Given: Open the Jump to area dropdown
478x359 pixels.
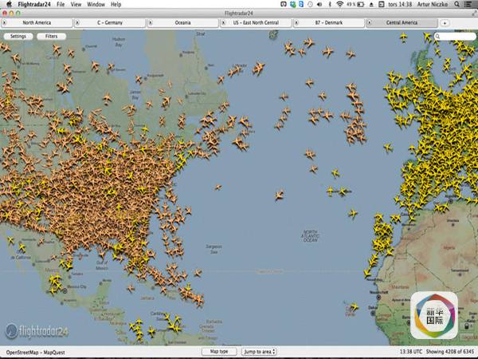Looking at the screenshot, I should (260, 351).
